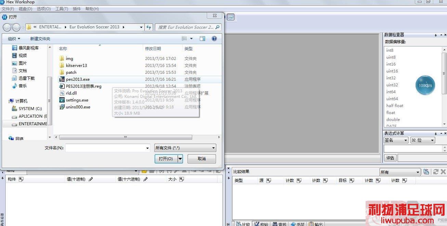The width and height of the screenshot is (447, 226).
Task: Click the copy icon in compare results toolbar
Action: click(x=426, y=172)
